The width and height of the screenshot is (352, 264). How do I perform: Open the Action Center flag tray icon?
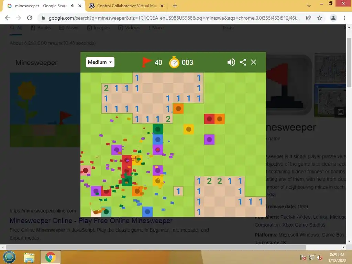point(303,257)
